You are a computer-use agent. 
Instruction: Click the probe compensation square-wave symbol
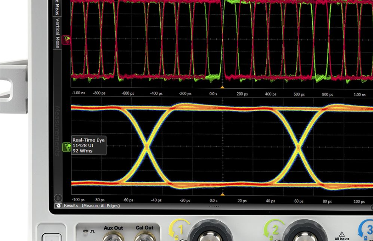coord(92,231)
